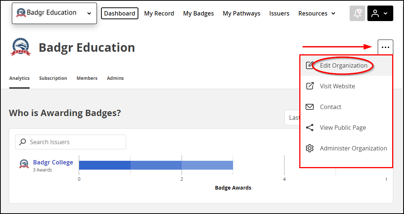Screen dimensions: 404x214
Task: Open My Record in the navigation
Action: 159,13
